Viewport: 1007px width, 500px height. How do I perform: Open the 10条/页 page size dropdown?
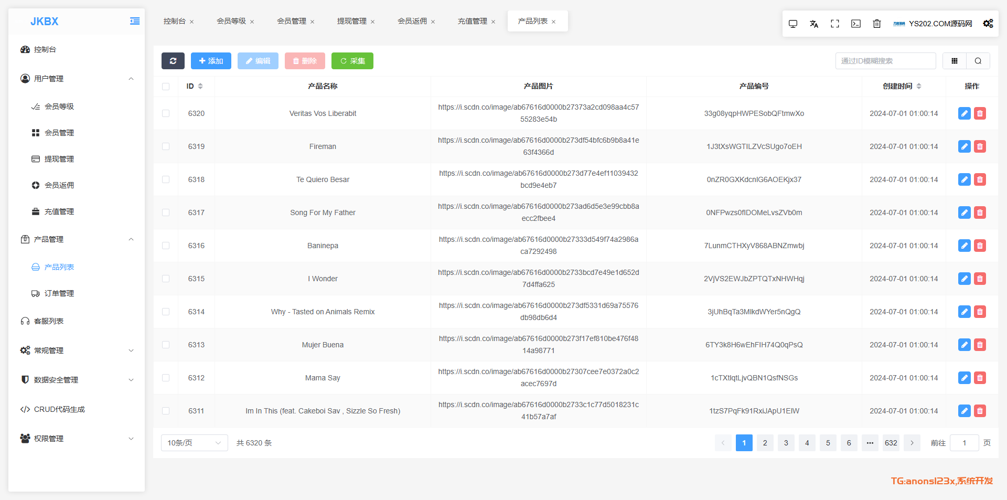194,443
